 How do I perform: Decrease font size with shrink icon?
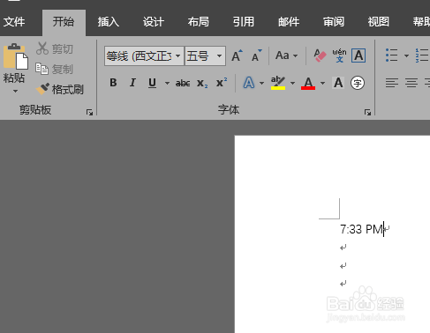[x=256, y=55]
